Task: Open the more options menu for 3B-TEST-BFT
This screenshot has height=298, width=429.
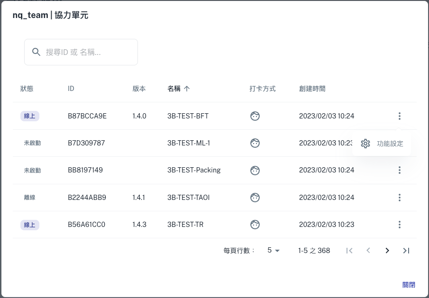Action: coord(400,116)
